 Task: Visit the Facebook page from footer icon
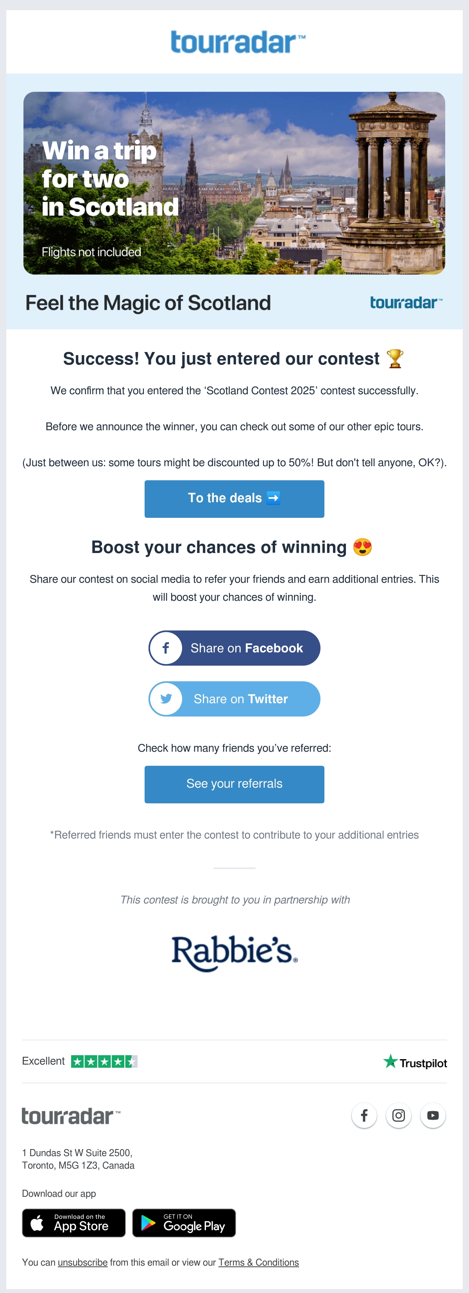point(364,1115)
